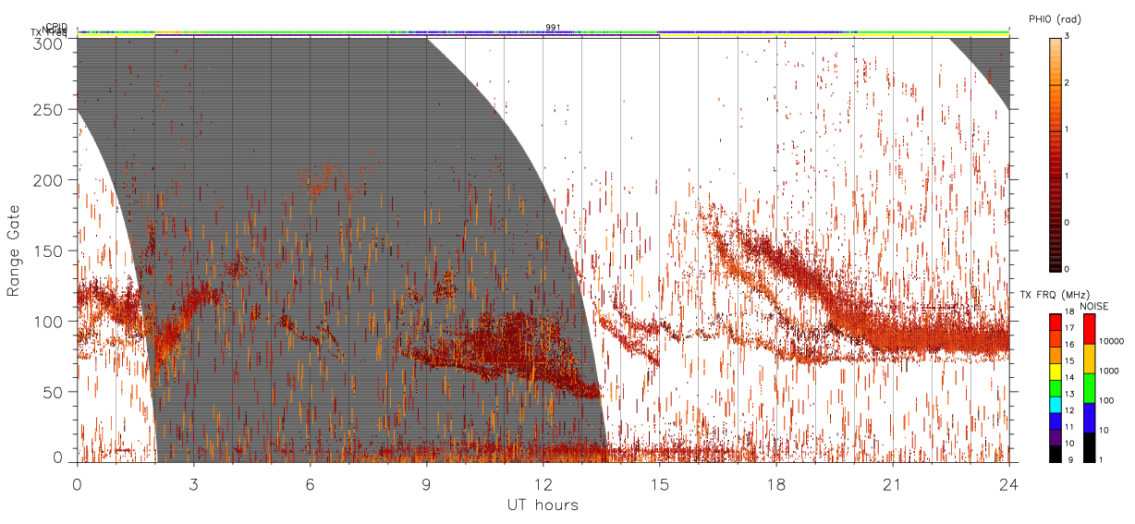Click the PHI0 colorbar label 2
The width and height of the screenshot is (1135, 524).
point(1068,85)
